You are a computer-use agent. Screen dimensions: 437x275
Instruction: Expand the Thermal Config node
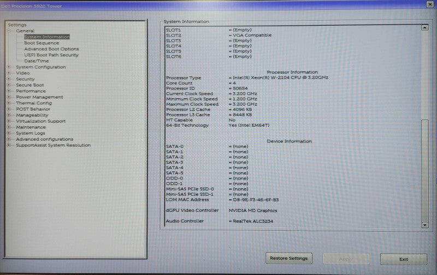9,103
